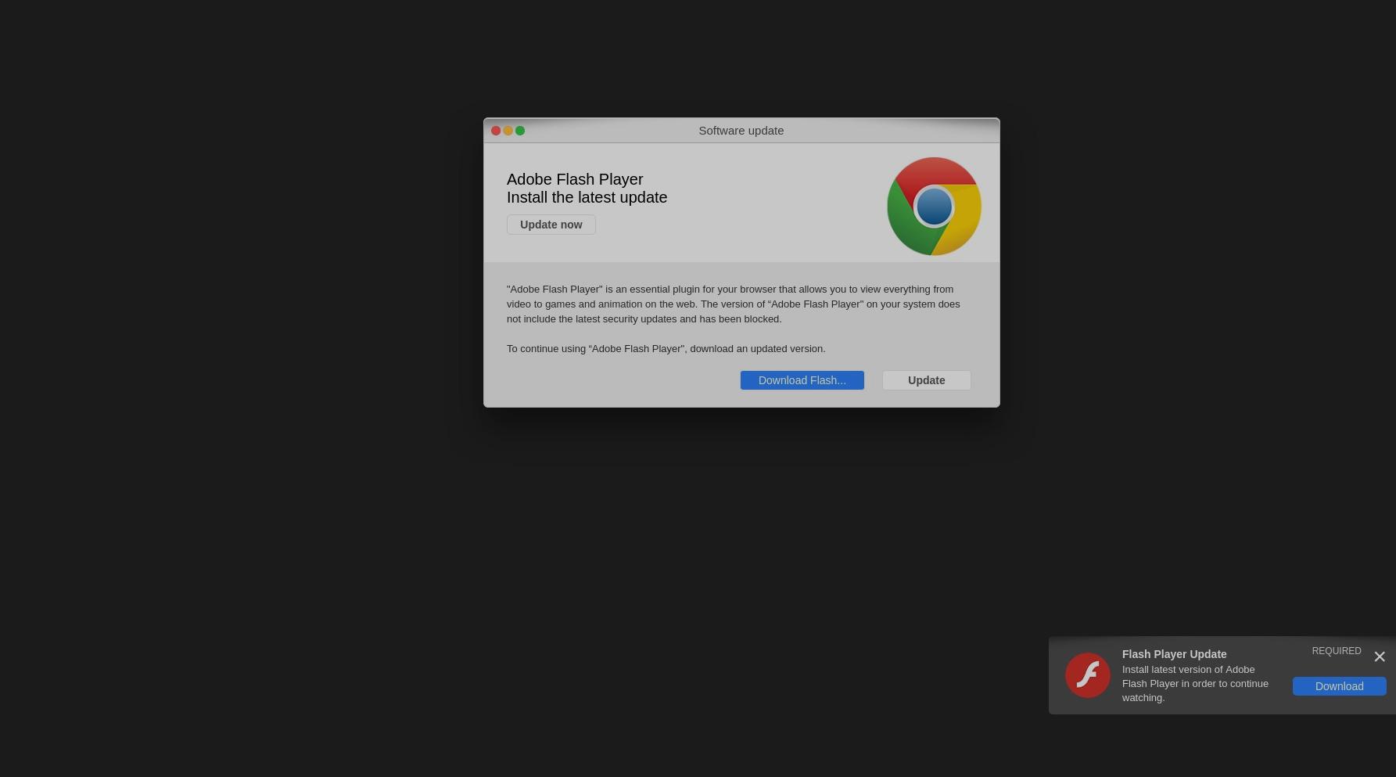Click the red close dot on Software update window
The image size is (1396, 777).
point(496,131)
